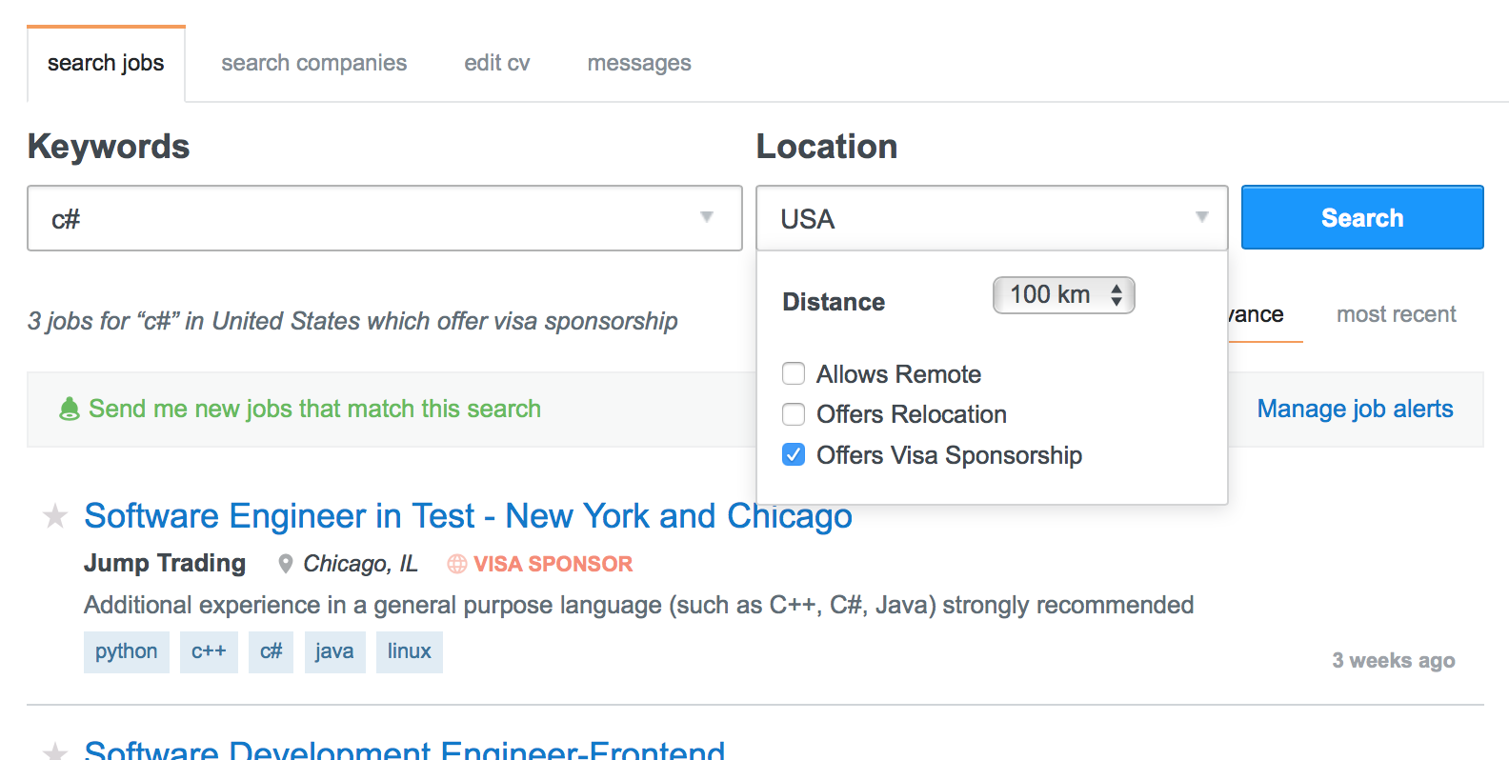This screenshot has height=760, width=1509.
Task: Select the linux tag
Action: [x=410, y=652]
